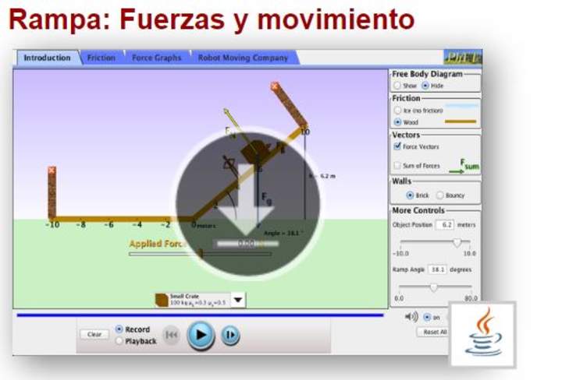
Task: Click the speaker sound icon
Action: [411, 317]
